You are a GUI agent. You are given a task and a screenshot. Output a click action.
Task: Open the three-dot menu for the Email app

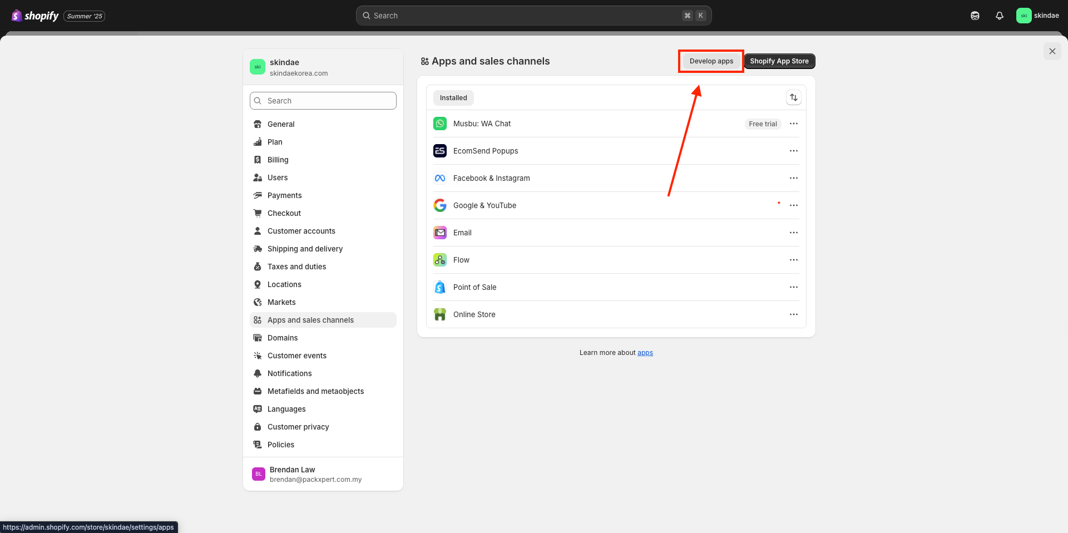point(794,233)
